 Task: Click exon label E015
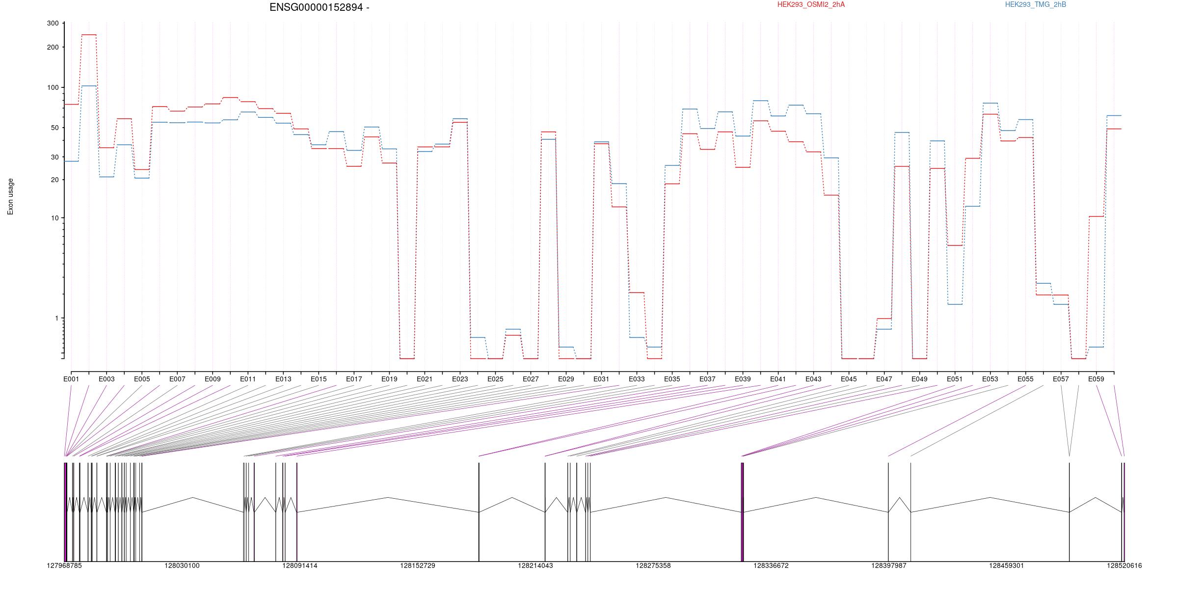click(319, 379)
